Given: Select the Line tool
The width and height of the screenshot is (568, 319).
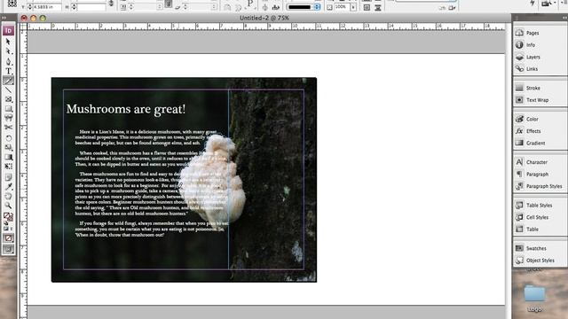Looking at the screenshot, I should 8,89.
